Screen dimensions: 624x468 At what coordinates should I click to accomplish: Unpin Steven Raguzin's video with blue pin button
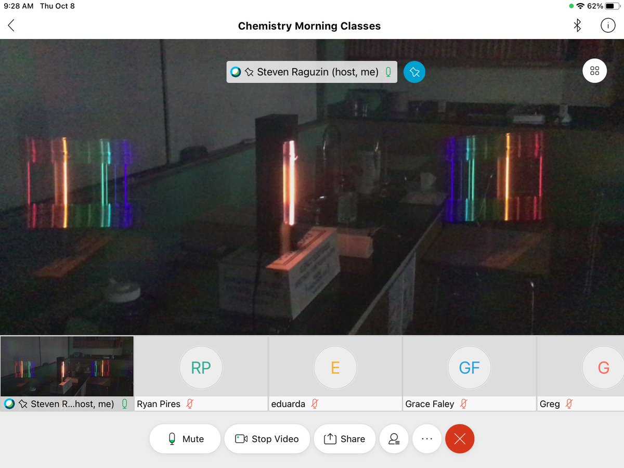coord(414,72)
